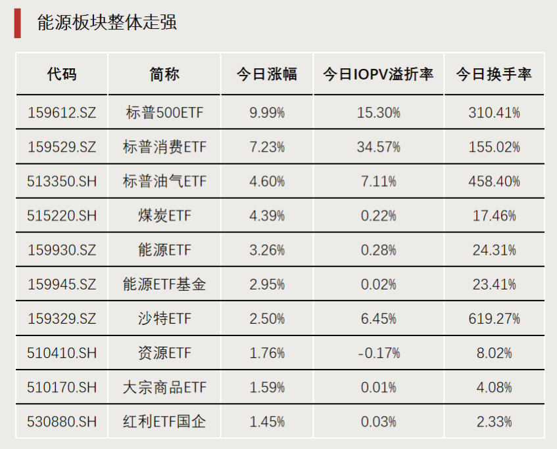Click the 今日换手率 column header
This screenshot has width=557, height=449.
coord(494,74)
